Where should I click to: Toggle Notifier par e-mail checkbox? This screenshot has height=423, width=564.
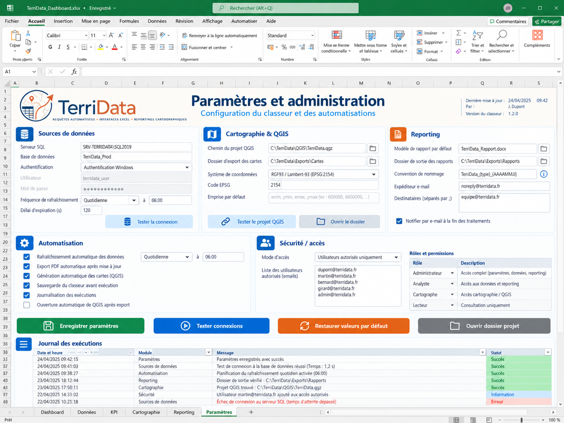coord(399,221)
